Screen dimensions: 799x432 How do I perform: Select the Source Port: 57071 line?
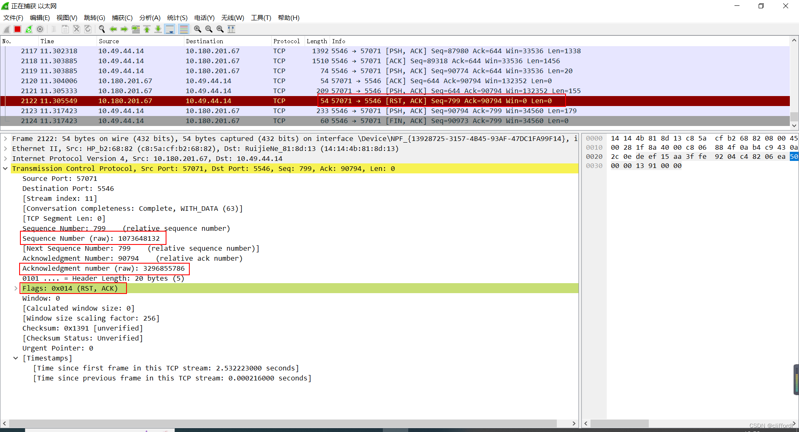point(60,178)
